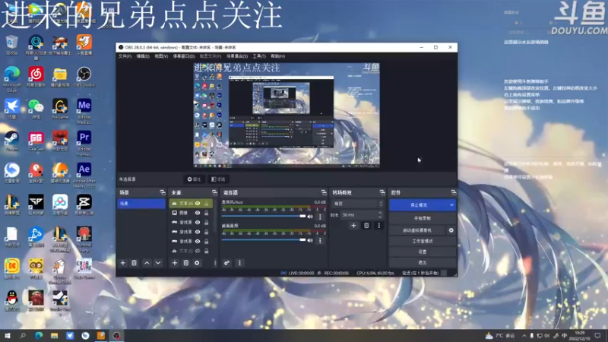Open Steam desktop shortcut
The height and width of the screenshot is (342, 608).
[12, 141]
